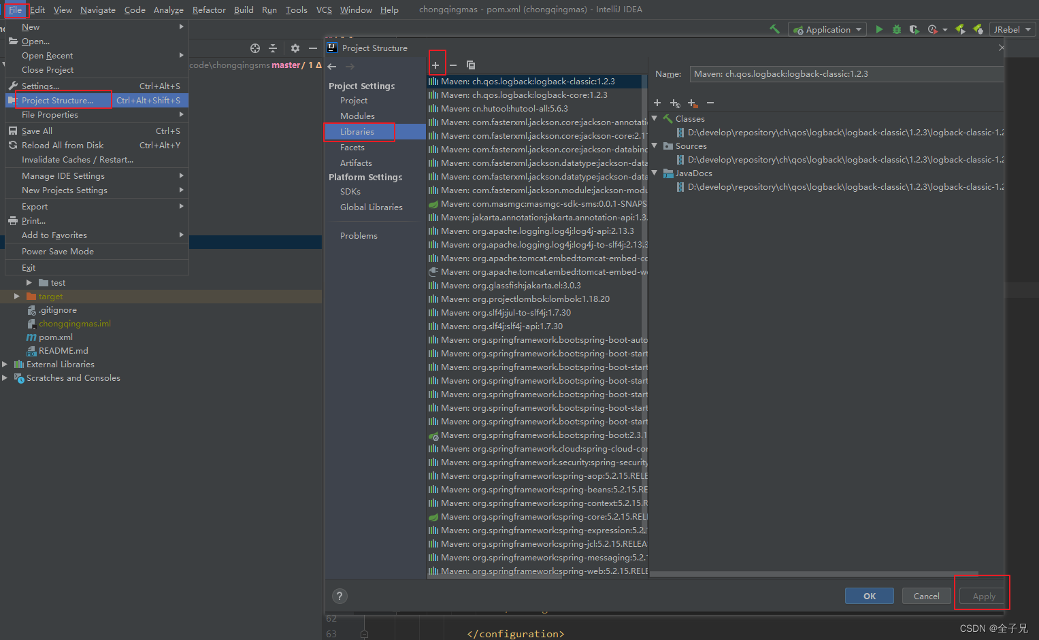Open the profiler dropdown arrow

pyautogui.click(x=945, y=30)
